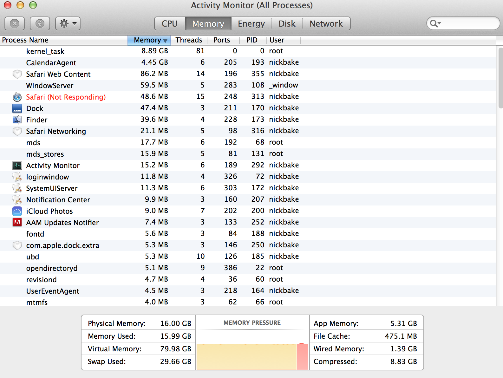This screenshot has height=378, width=503.
Task: Click the Quit Process toolbar button
Action: point(15,23)
